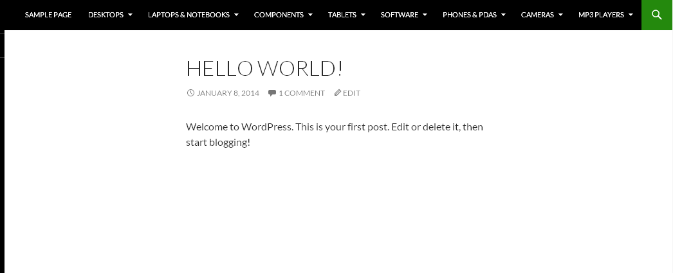The image size is (673, 273).
Task: Click the comment bubble icon
Action: [x=272, y=93]
